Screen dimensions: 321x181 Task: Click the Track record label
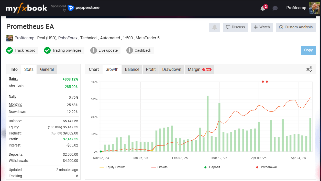point(25,50)
